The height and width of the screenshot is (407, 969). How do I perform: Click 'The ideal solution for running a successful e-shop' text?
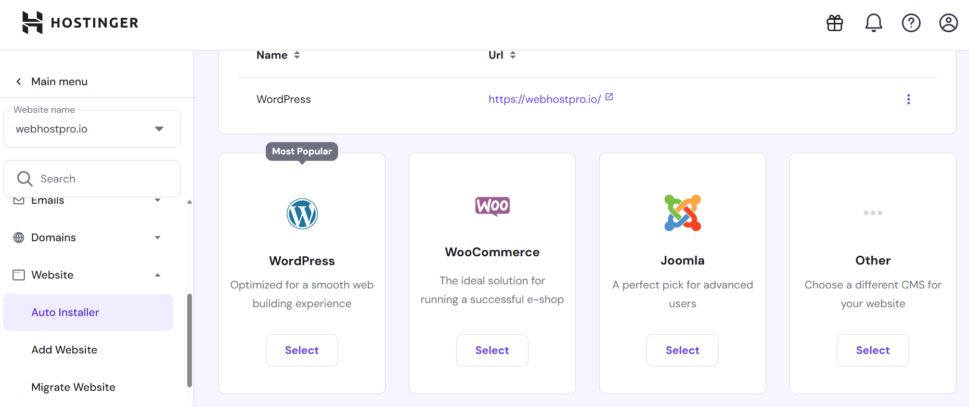click(492, 290)
